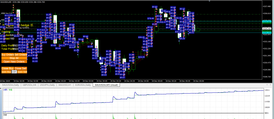Viewport: 274px width, 119px height.
Task: Open the GBPUSDc,H4 chart tab
Action: coord(30,85)
